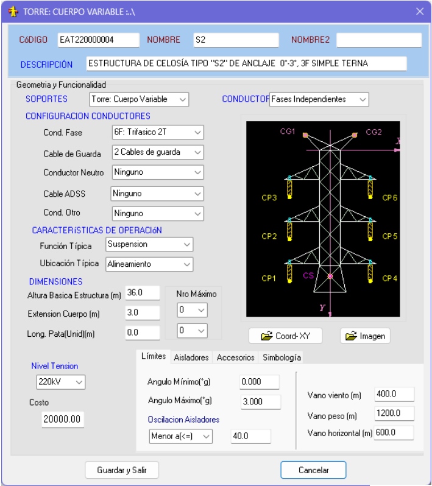Switch to the Aisladores tab
432x486 pixels.
click(191, 357)
